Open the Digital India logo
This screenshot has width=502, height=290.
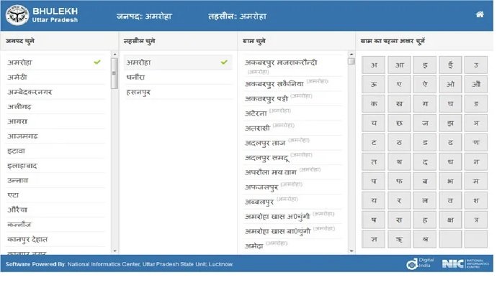click(x=420, y=263)
